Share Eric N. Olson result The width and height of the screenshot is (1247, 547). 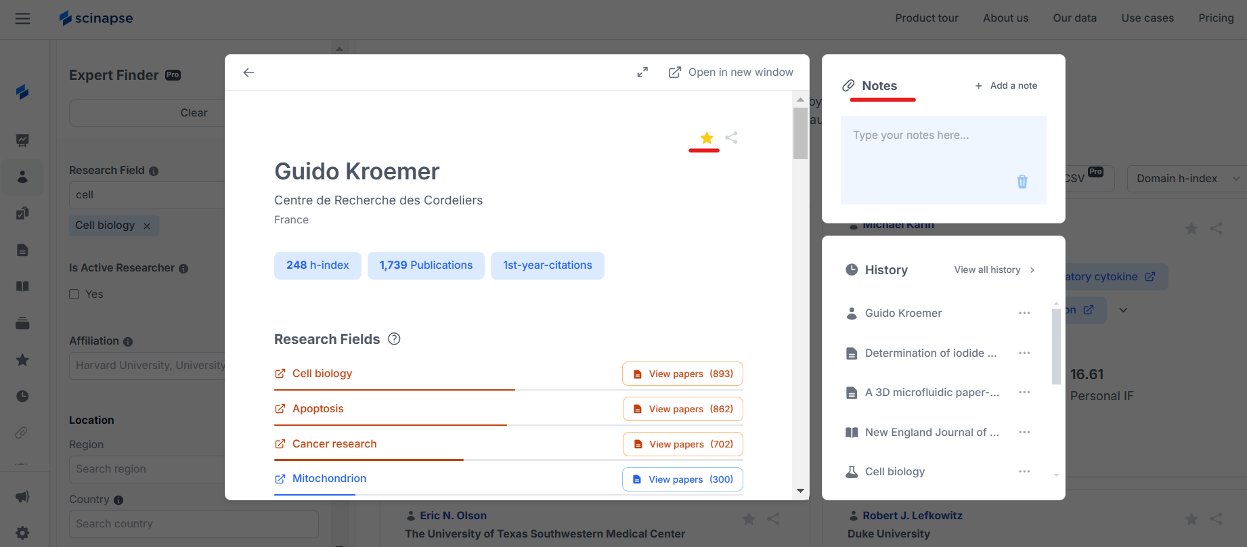pyautogui.click(x=773, y=519)
